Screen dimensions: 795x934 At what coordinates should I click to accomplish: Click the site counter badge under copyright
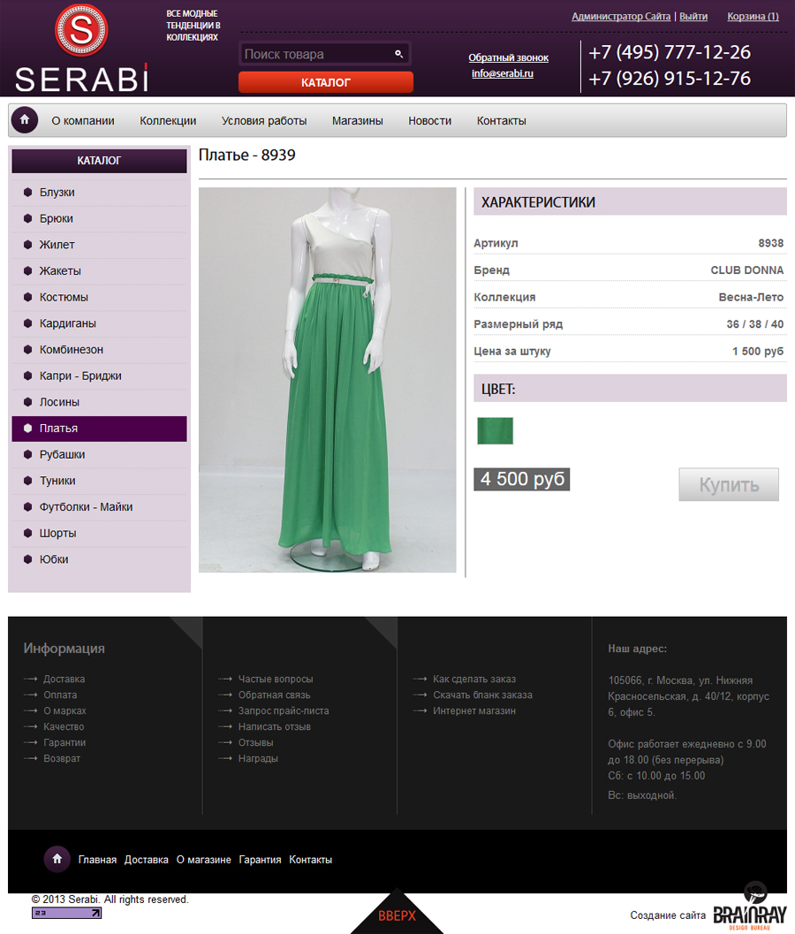coord(67,913)
